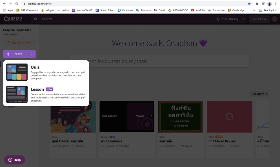The width and height of the screenshot is (280, 167).
Task: Click the Quizizz logo
Action: coord(13,19)
